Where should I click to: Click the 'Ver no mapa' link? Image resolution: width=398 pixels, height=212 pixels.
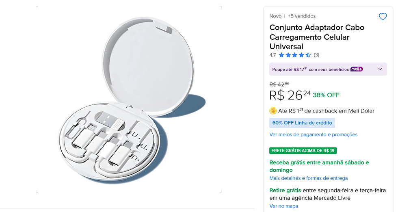tap(283, 206)
